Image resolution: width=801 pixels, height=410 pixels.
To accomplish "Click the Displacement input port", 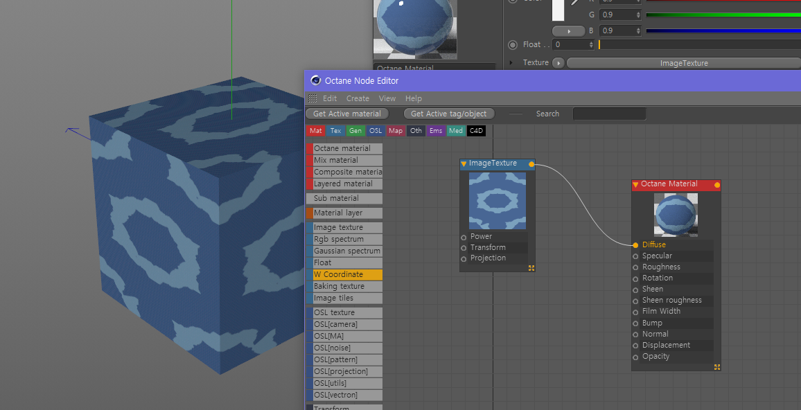I will point(635,346).
